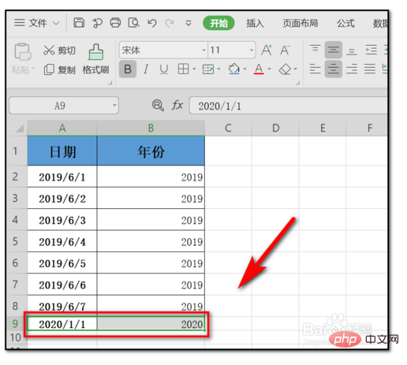Click cell containing 2019/6/7
Image resolution: width=407 pixels, height=365 pixels.
click(x=62, y=306)
